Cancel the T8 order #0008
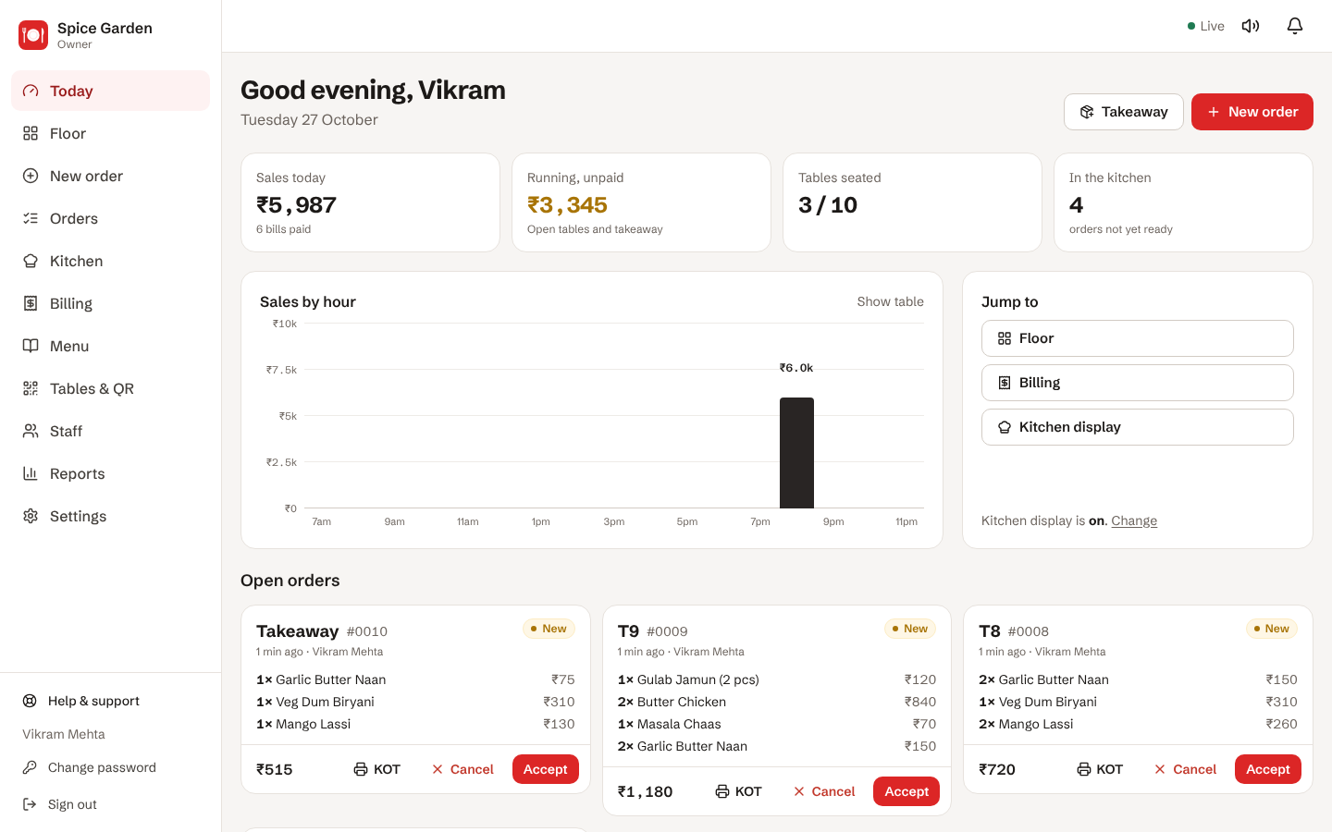 (1185, 769)
